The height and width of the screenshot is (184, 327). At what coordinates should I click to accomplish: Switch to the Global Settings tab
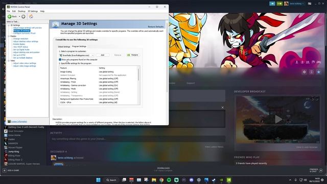(64, 47)
